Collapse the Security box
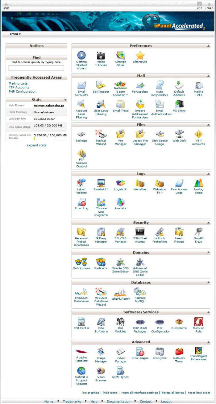This screenshot has width=216, height=404. tap(209, 223)
